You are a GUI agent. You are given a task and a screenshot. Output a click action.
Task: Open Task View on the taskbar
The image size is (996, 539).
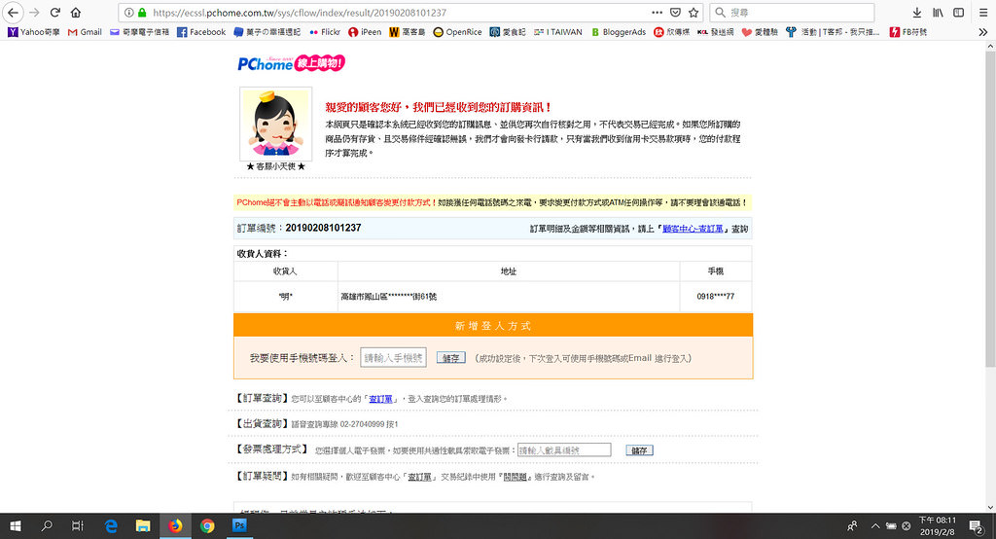click(78, 525)
